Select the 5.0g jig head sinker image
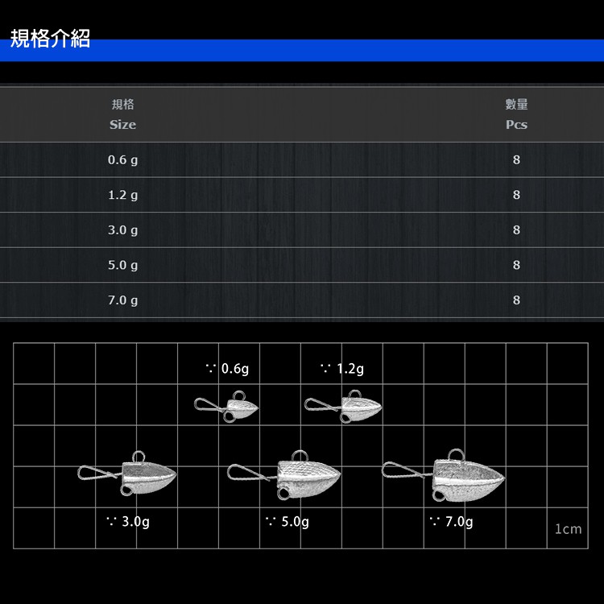The width and height of the screenshot is (604, 604). (x=286, y=477)
